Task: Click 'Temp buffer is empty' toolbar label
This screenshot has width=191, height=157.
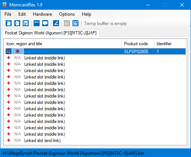Action: coord(105,24)
